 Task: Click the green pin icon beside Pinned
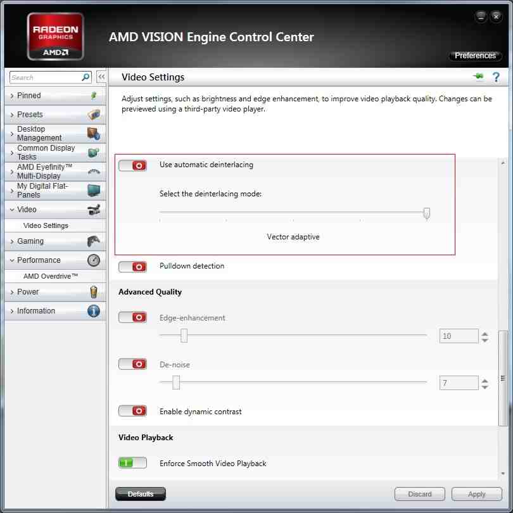(x=94, y=96)
